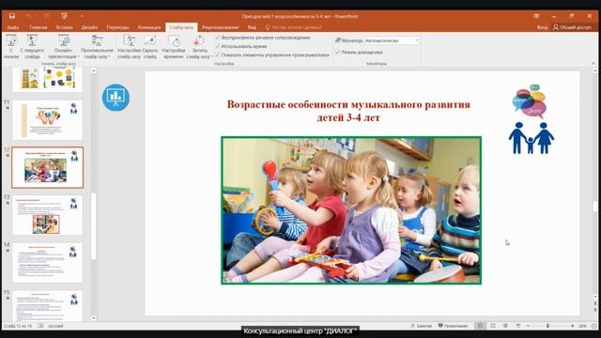
Task: Click the Next Slide double arrow button
Action: tap(595, 310)
